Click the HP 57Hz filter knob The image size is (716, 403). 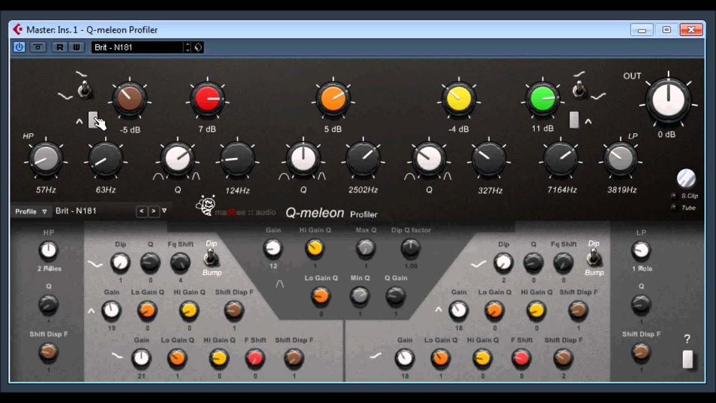point(46,160)
